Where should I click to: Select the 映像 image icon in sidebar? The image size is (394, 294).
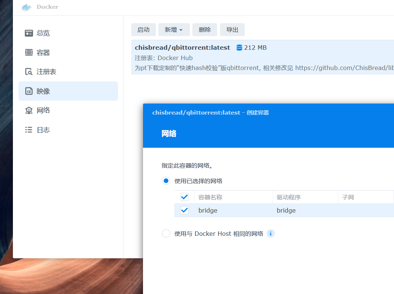click(x=29, y=91)
